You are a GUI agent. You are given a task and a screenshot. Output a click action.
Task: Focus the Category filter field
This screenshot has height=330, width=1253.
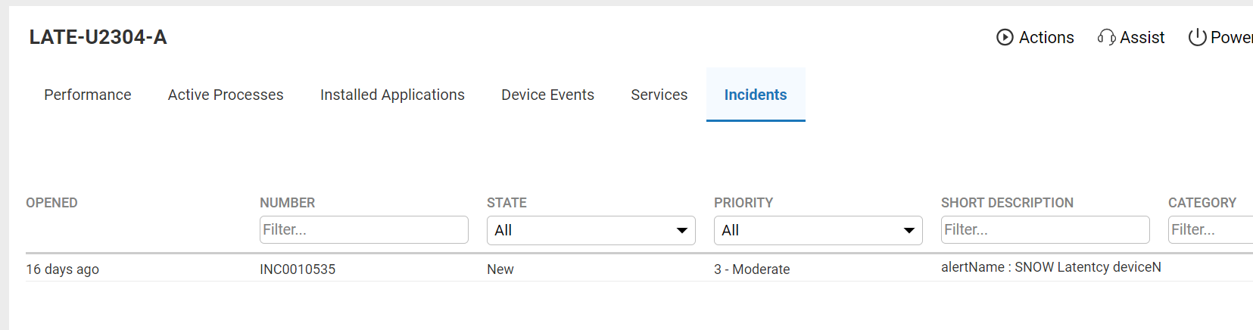point(1210,229)
